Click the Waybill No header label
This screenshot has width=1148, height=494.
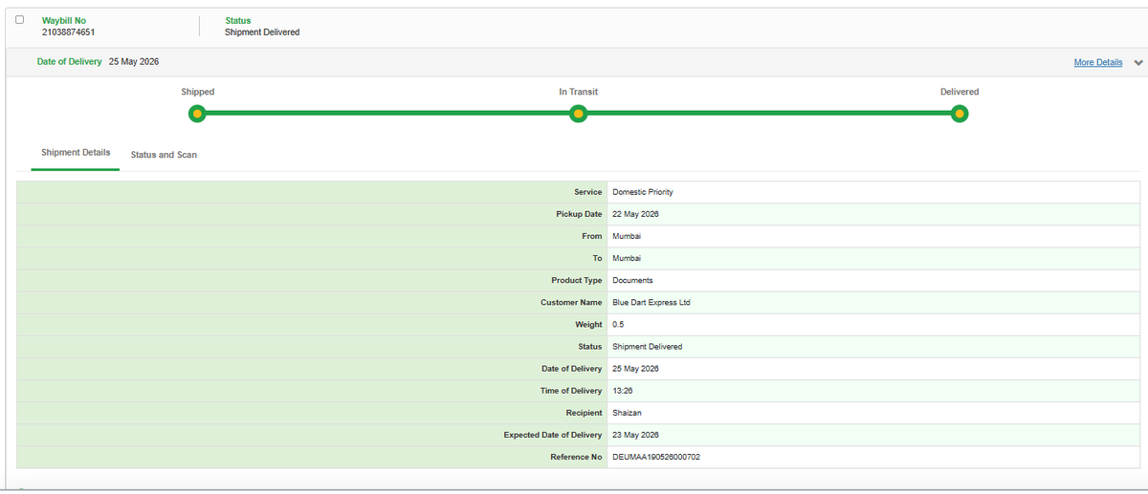(64, 20)
